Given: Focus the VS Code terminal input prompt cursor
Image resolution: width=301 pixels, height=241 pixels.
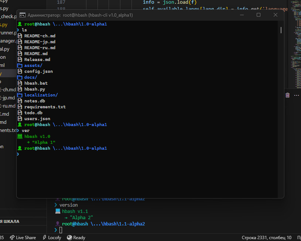Looking at the screenshot, I should (x=61, y=230).
